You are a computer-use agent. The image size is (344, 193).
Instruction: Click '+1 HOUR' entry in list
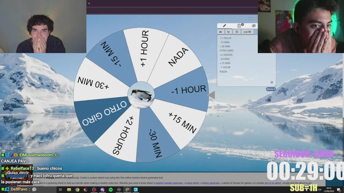click(x=225, y=38)
